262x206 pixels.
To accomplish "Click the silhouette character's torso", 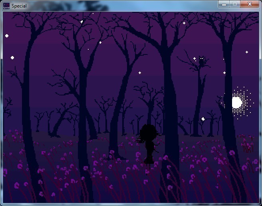I will pos(149,146).
